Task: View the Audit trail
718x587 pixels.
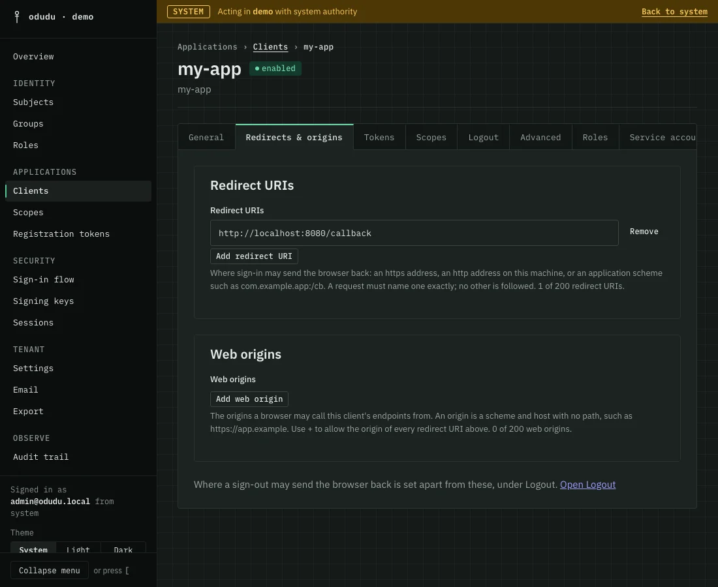Action: (40, 457)
